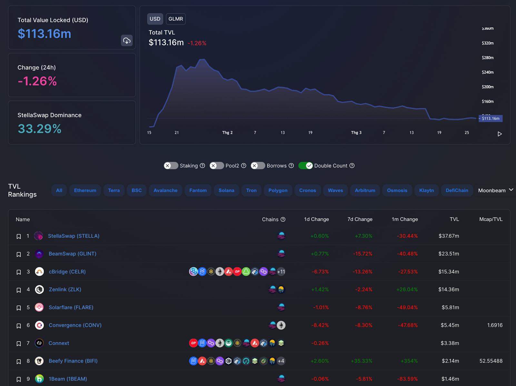Open the Zenlink (ZLK) protocol link
This screenshot has height=386, width=516.
65,289
